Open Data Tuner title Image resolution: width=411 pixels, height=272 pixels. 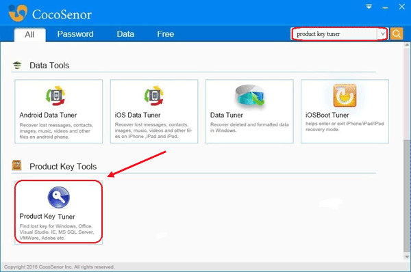(x=227, y=115)
